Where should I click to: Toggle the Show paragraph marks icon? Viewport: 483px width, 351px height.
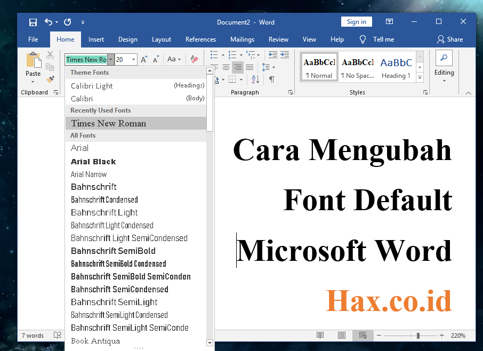272,79
